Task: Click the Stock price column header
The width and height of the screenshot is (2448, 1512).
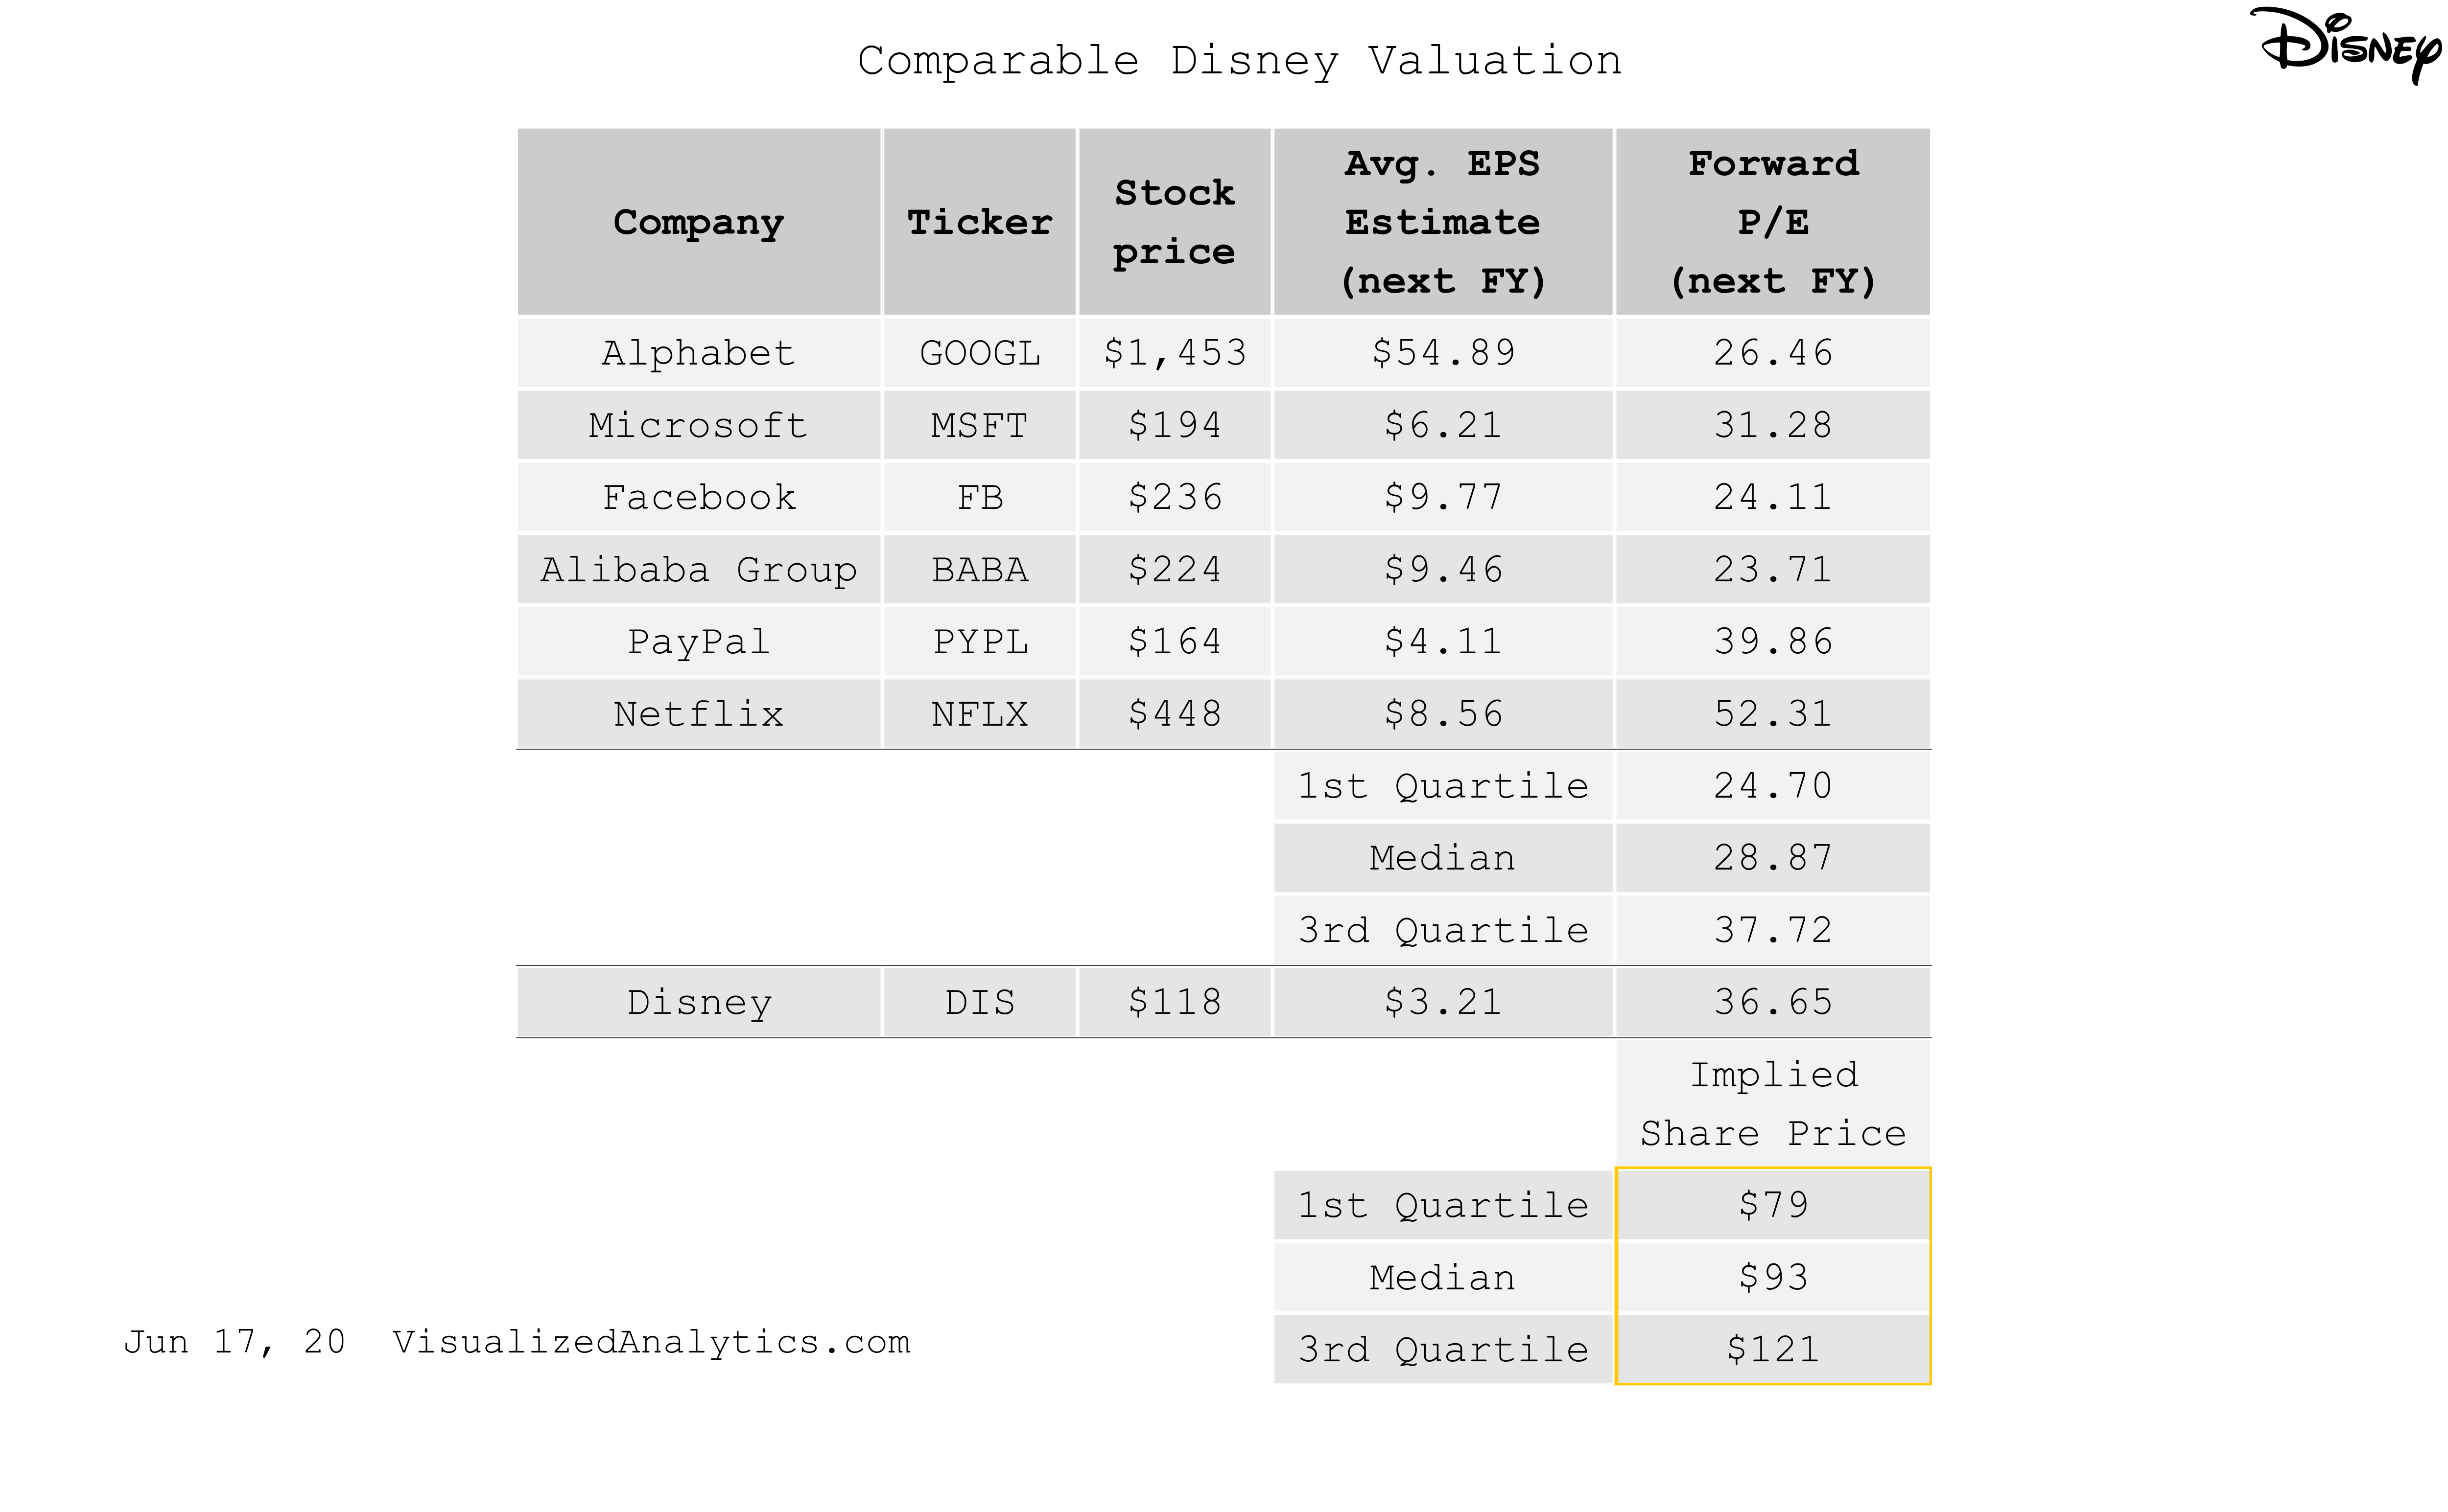Action: (1175, 222)
